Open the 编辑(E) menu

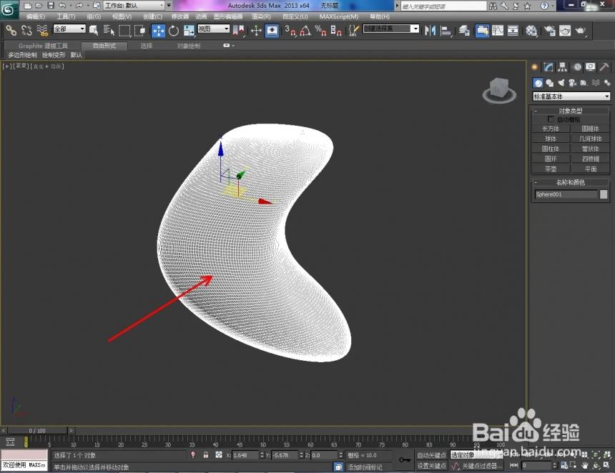click(35, 17)
